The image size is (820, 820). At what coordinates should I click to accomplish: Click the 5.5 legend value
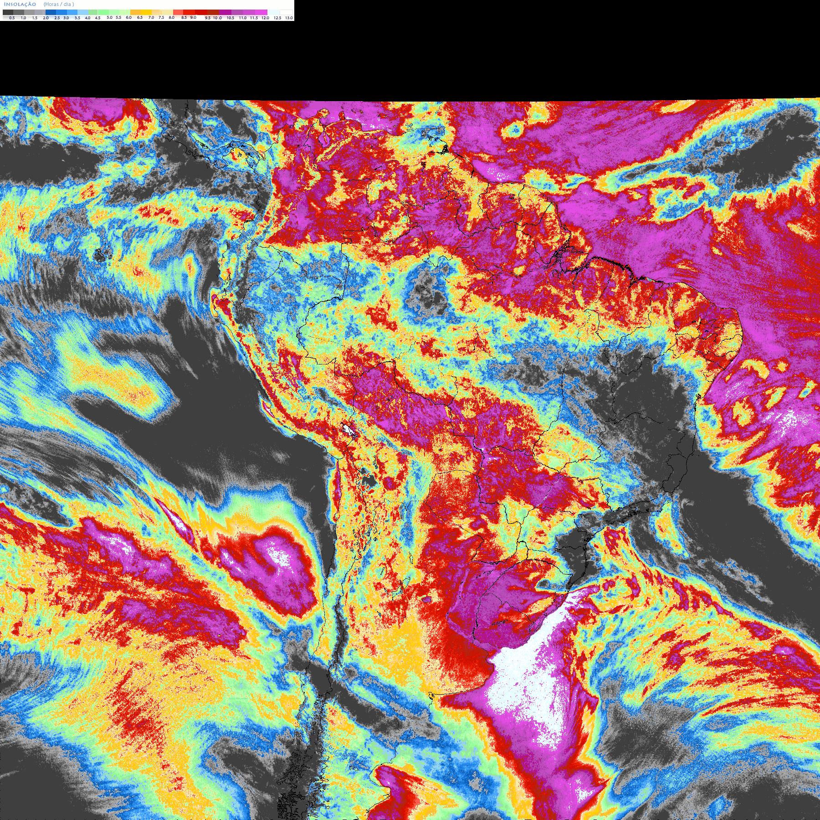(x=118, y=17)
